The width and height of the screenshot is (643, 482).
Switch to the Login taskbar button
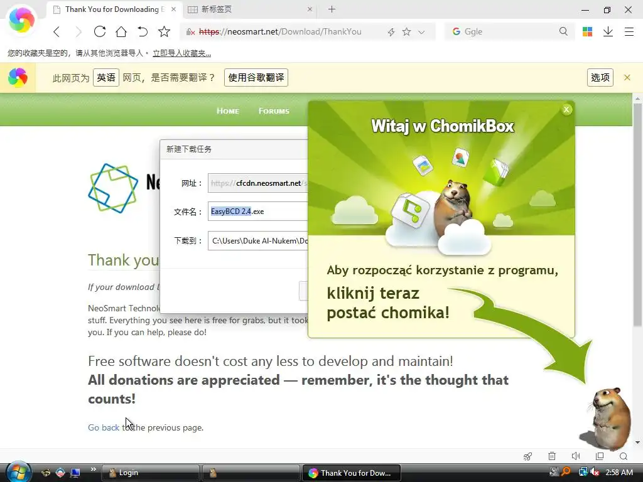(150, 473)
